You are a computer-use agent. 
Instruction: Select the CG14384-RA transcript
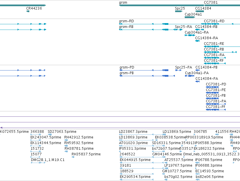click(206, 38)
